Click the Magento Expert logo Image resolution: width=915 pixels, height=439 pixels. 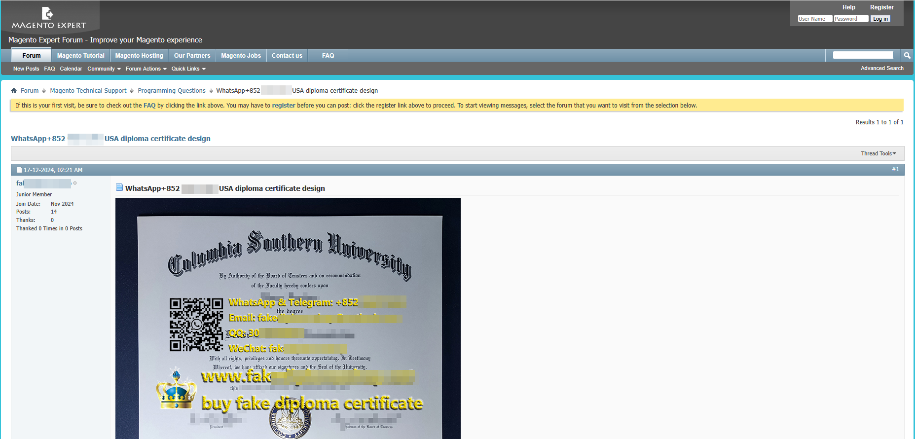[x=48, y=18]
